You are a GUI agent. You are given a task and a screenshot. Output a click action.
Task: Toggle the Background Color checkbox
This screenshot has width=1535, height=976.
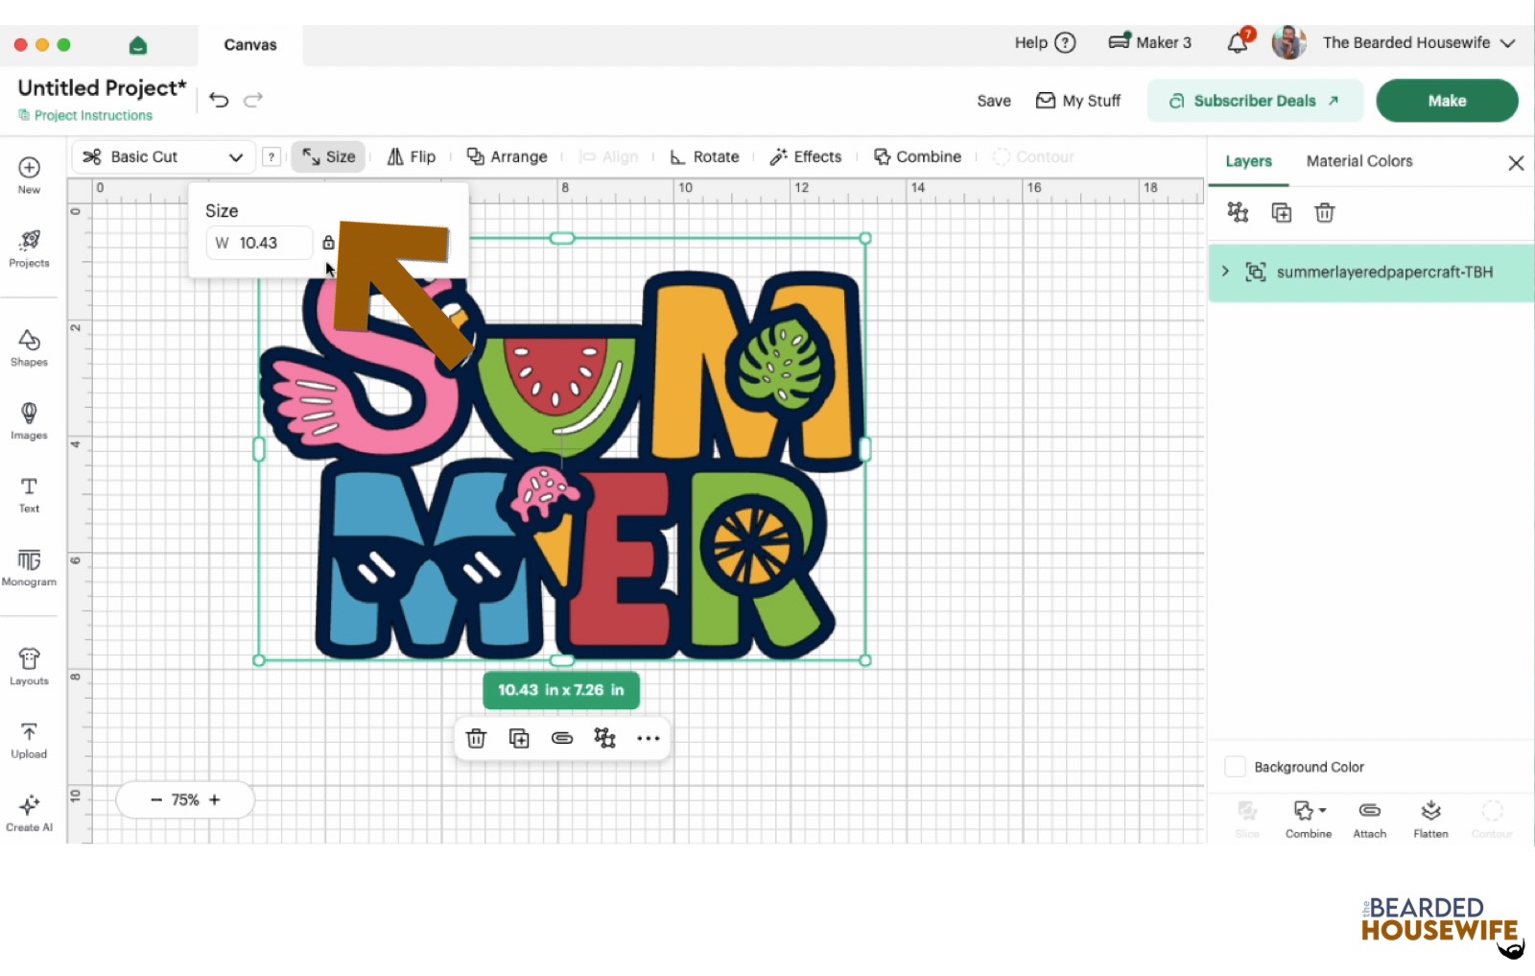(1236, 767)
